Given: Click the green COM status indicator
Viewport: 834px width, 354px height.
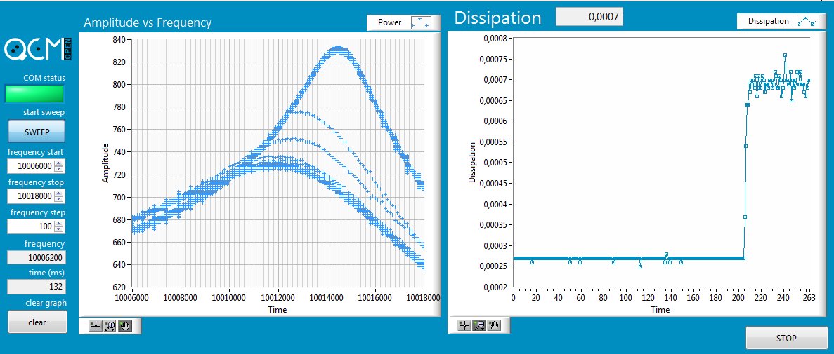Looking at the screenshot, I should (34, 94).
